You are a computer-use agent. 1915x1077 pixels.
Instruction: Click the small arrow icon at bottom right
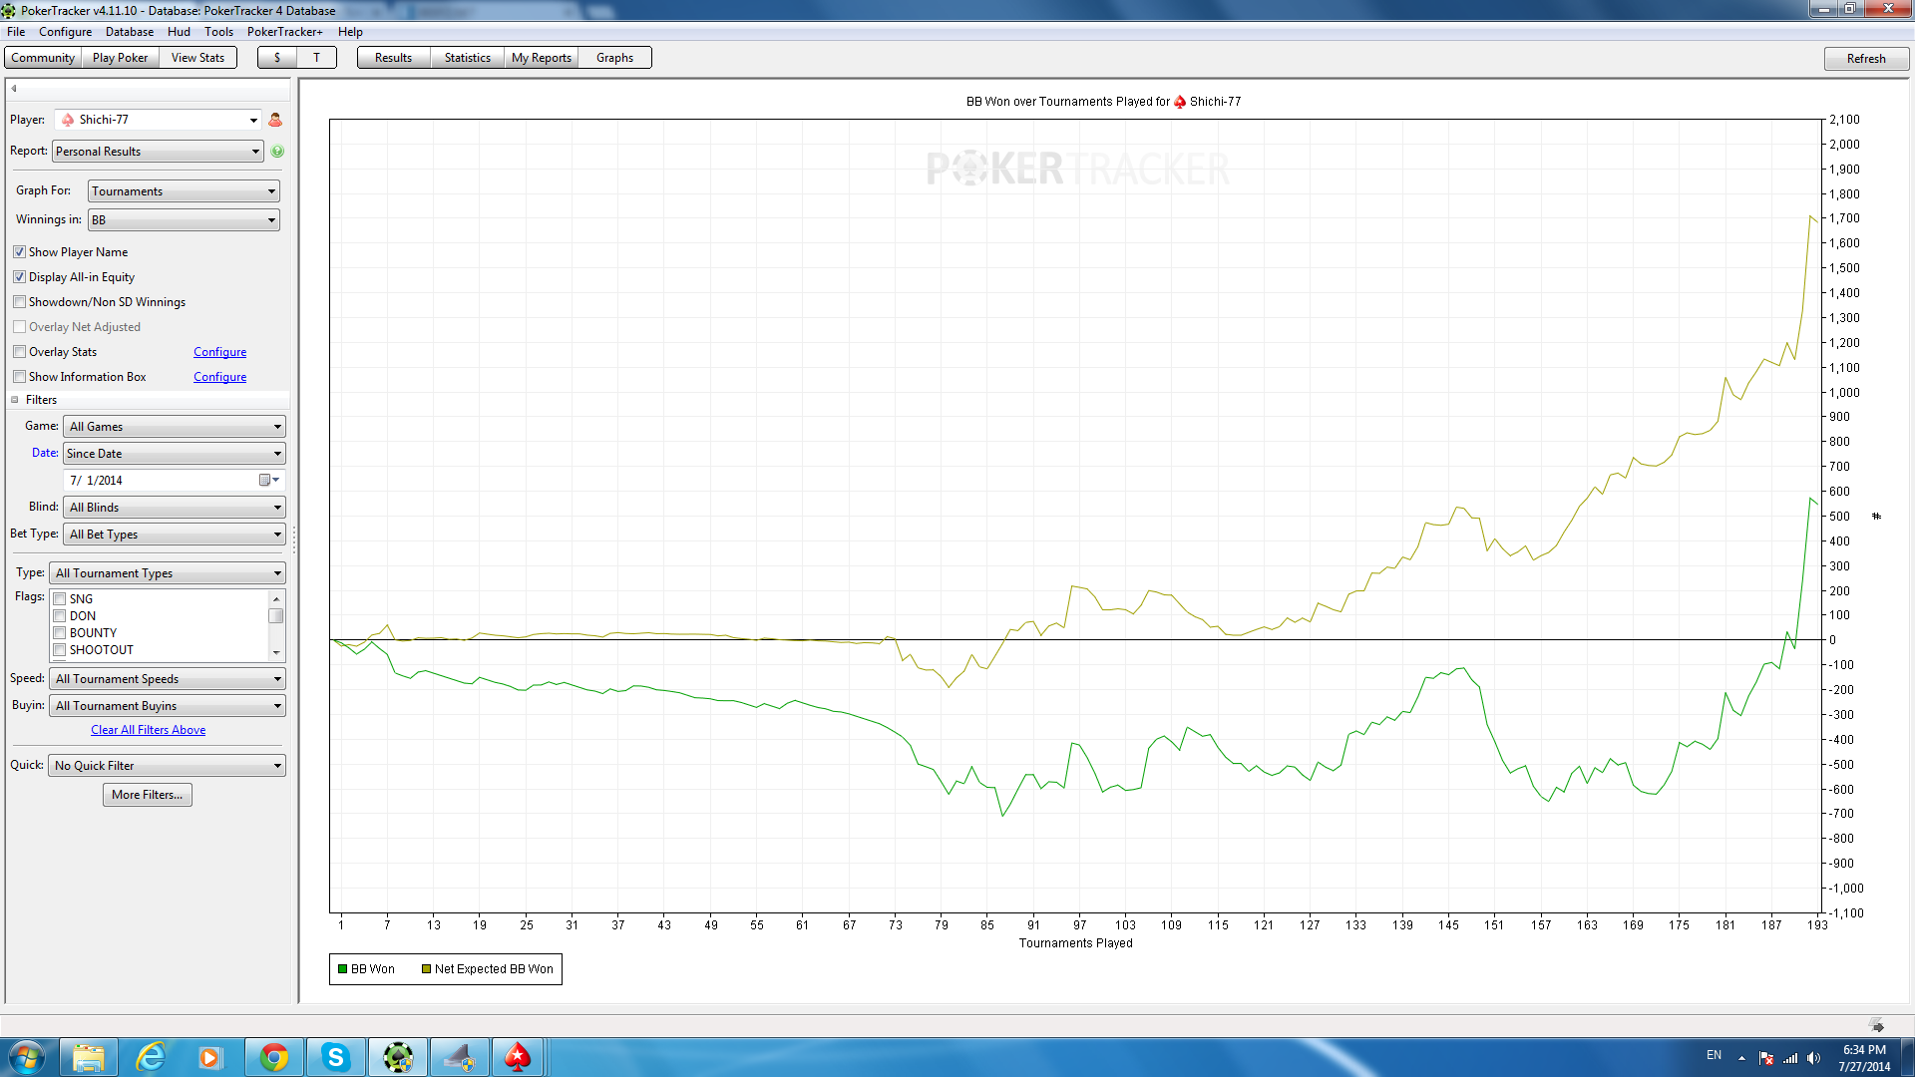point(1877,1026)
